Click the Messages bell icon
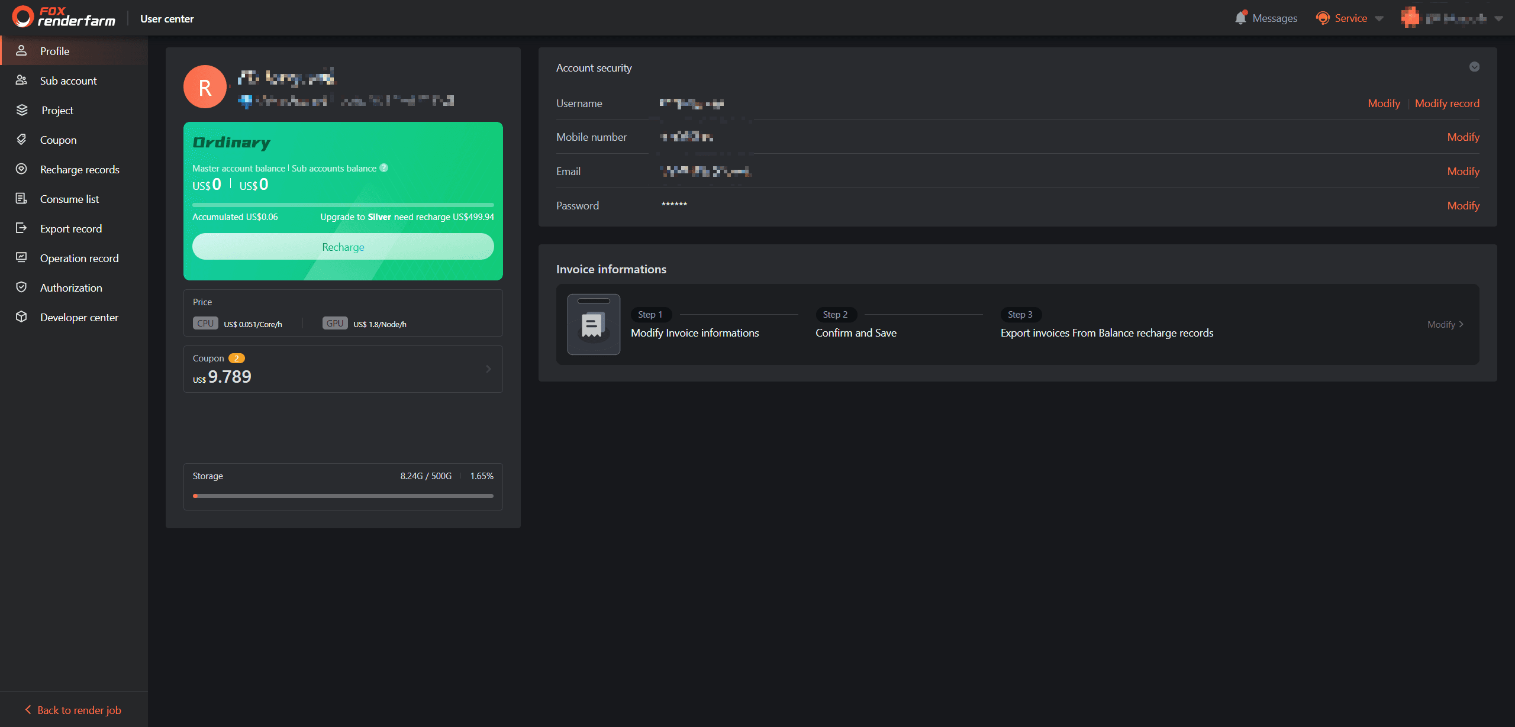Screen dimensions: 1515x727 (x=1240, y=18)
